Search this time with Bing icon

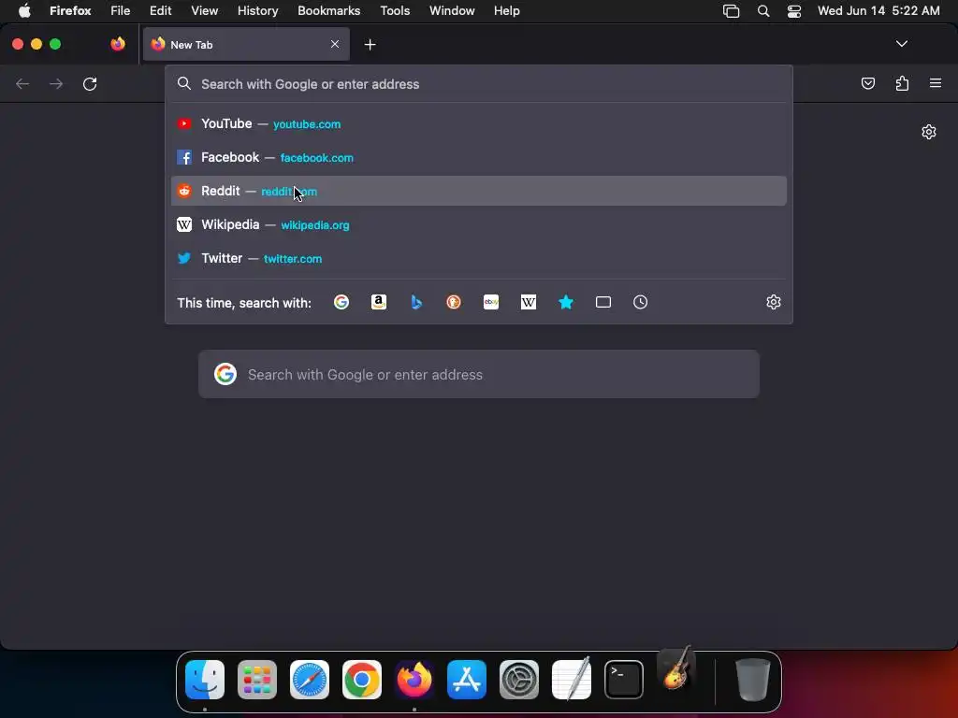coord(416,302)
